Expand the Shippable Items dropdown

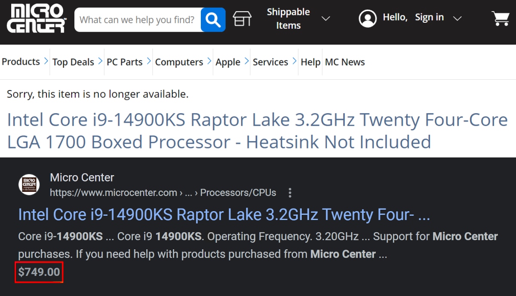(x=326, y=19)
